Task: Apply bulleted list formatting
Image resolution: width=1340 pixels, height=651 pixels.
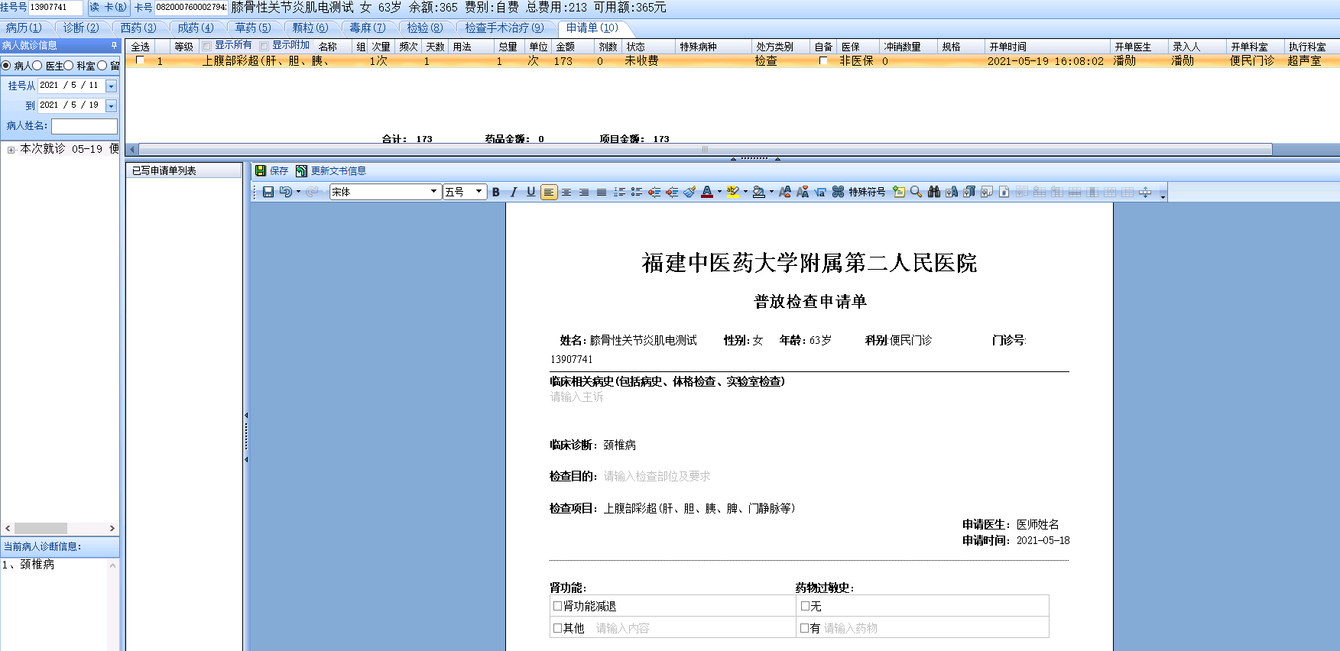Action: click(637, 192)
